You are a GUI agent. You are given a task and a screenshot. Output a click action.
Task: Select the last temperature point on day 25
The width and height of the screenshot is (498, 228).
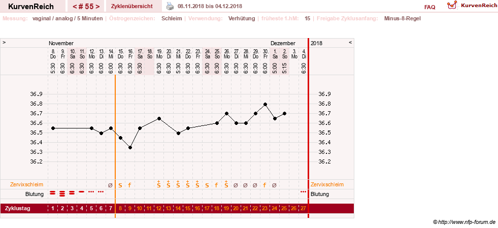(285, 114)
